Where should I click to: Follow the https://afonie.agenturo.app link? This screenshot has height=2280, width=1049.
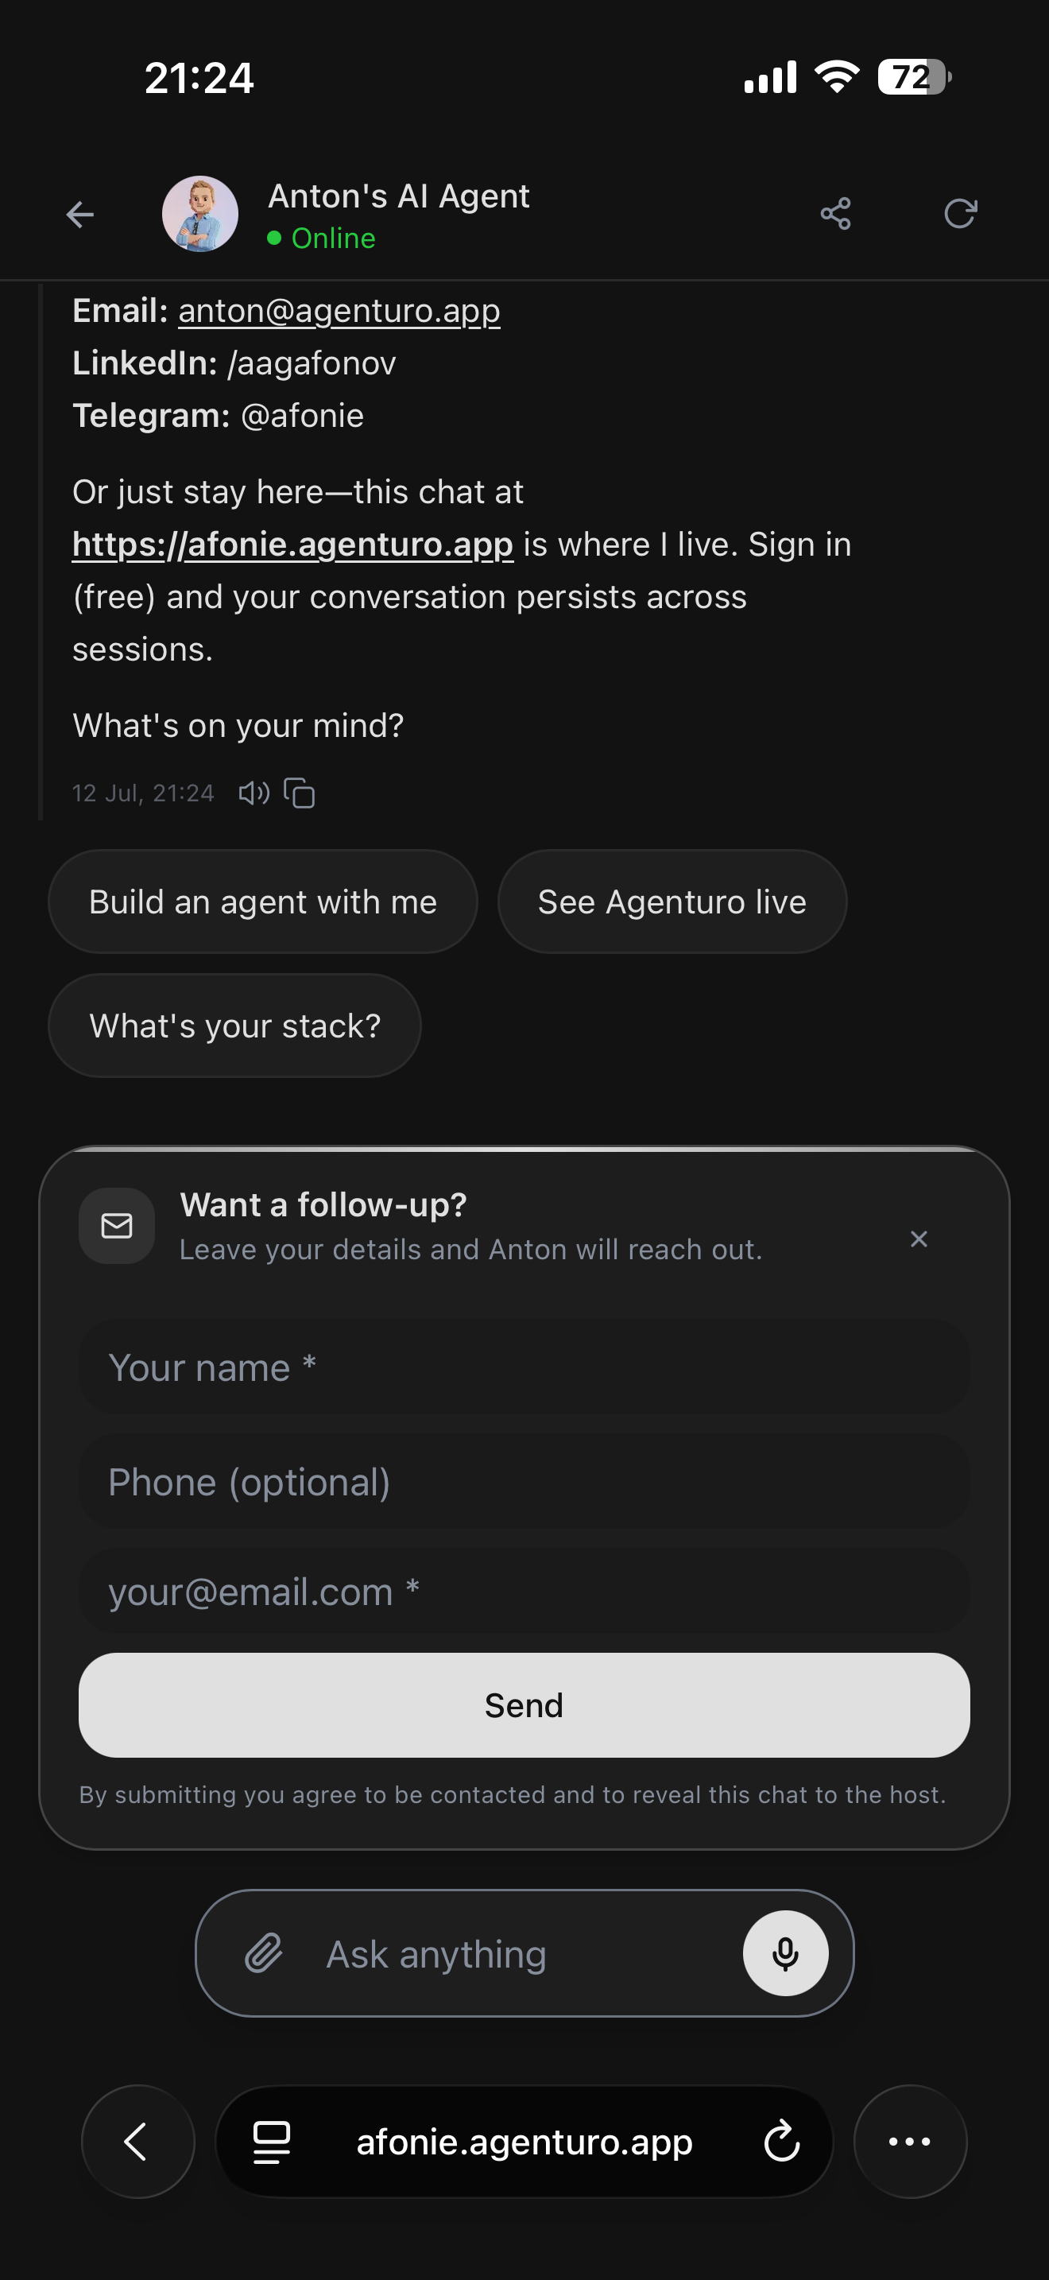[x=292, y=545]
